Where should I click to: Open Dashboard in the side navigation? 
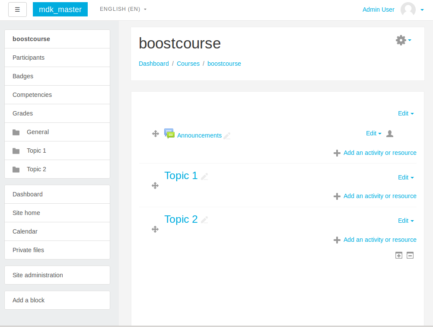point(57,194)
